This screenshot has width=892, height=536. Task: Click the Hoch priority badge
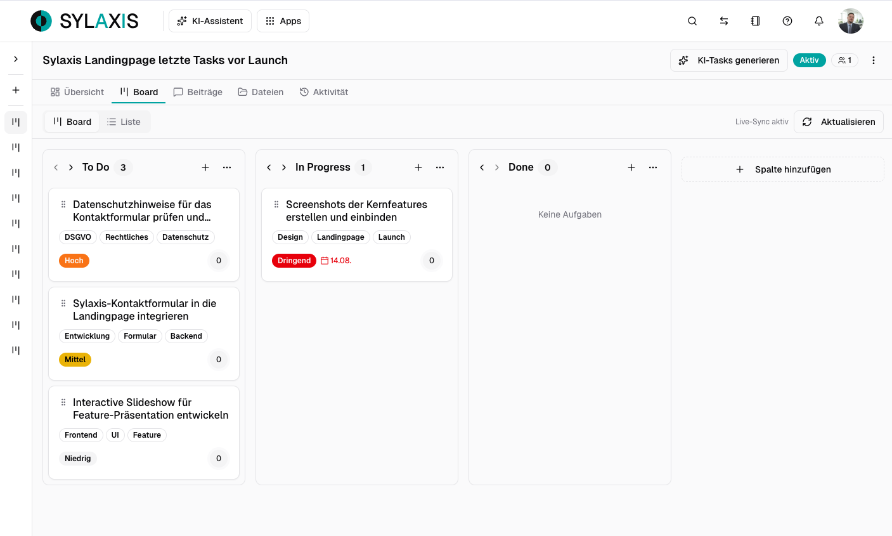[74, 261]
